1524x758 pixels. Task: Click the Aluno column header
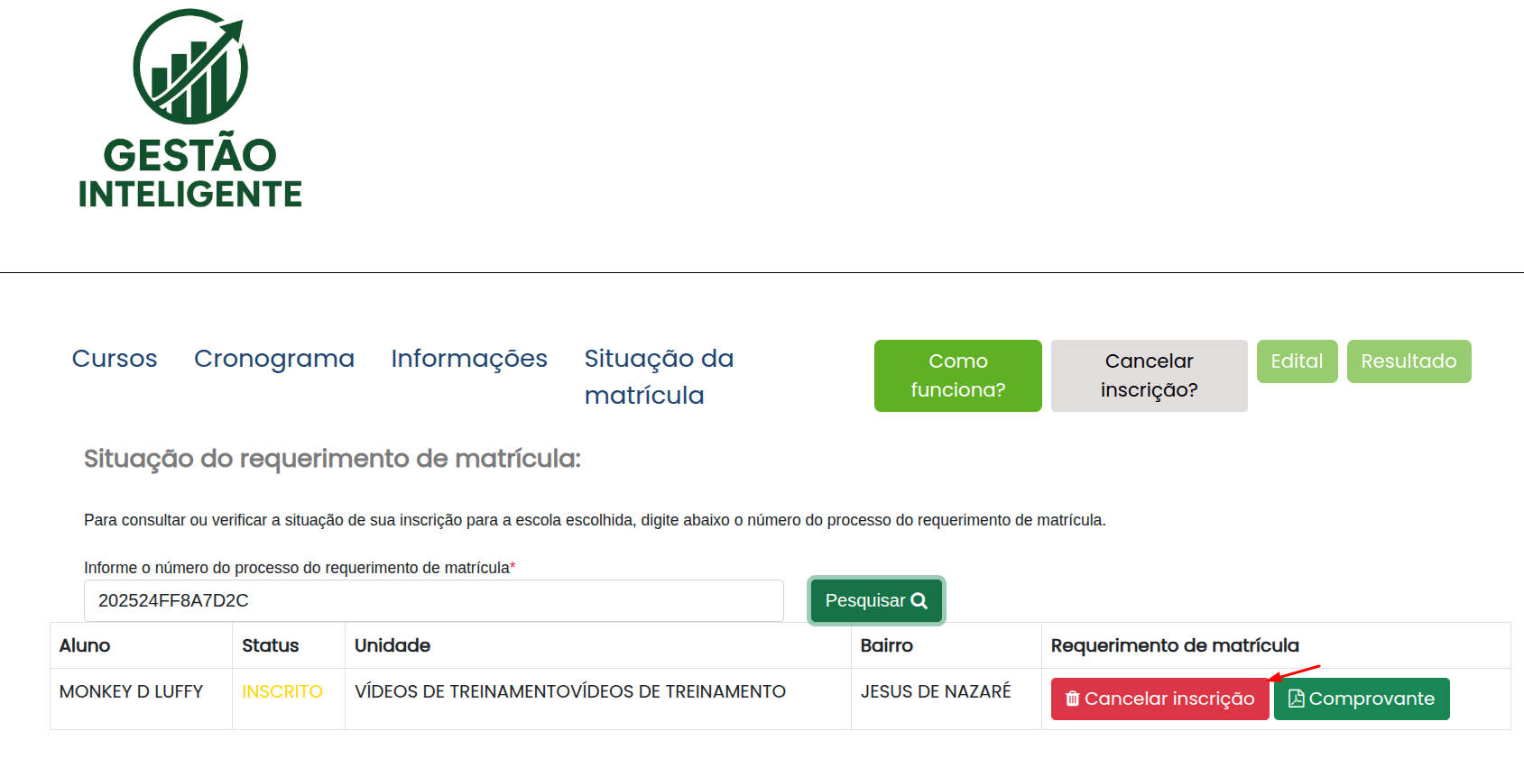pos(85,645)
